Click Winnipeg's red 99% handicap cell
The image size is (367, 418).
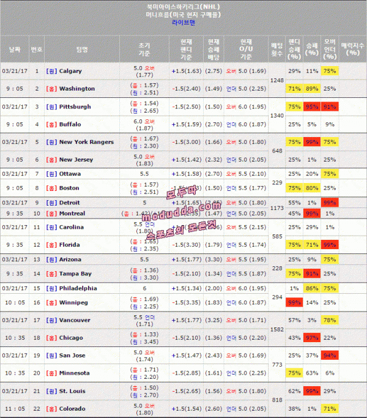(x=294, y=302)
